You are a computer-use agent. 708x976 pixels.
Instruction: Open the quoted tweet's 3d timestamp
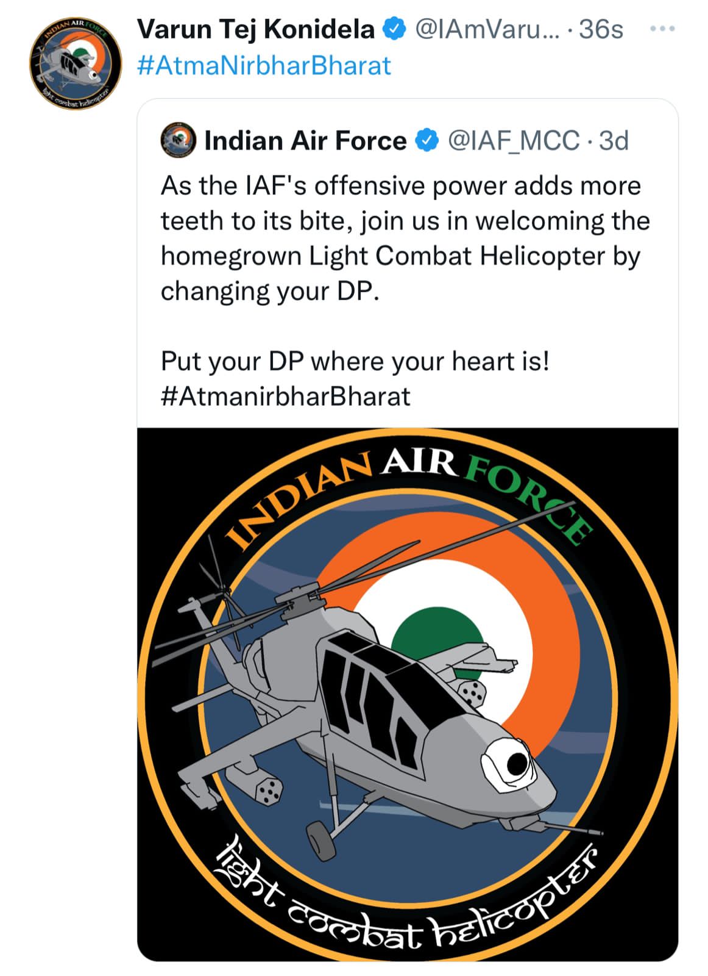click(x=614, y=141)
